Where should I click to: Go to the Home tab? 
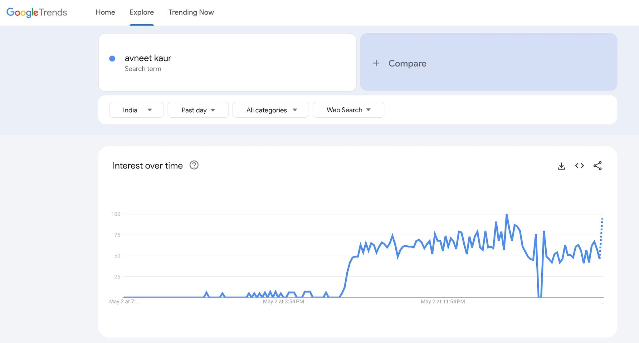(x=105, y=12)
